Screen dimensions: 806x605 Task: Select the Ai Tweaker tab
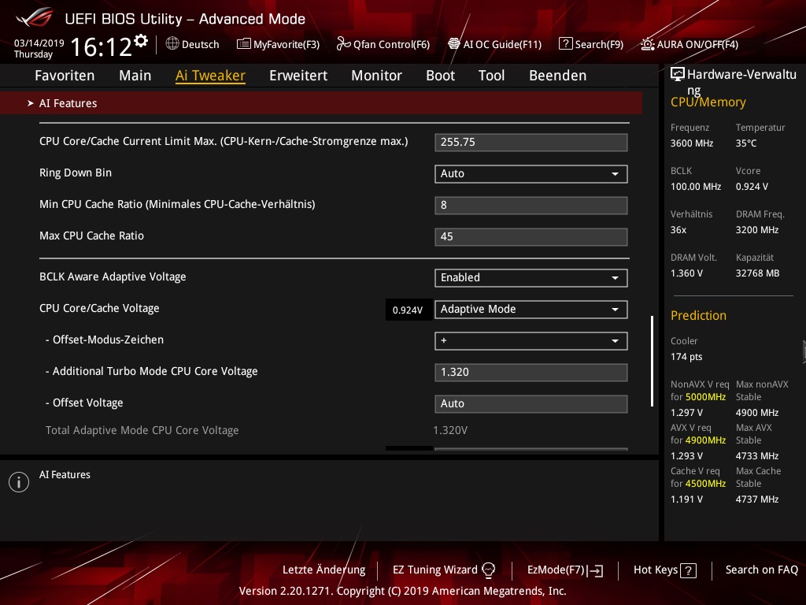(x=210, y=76)
